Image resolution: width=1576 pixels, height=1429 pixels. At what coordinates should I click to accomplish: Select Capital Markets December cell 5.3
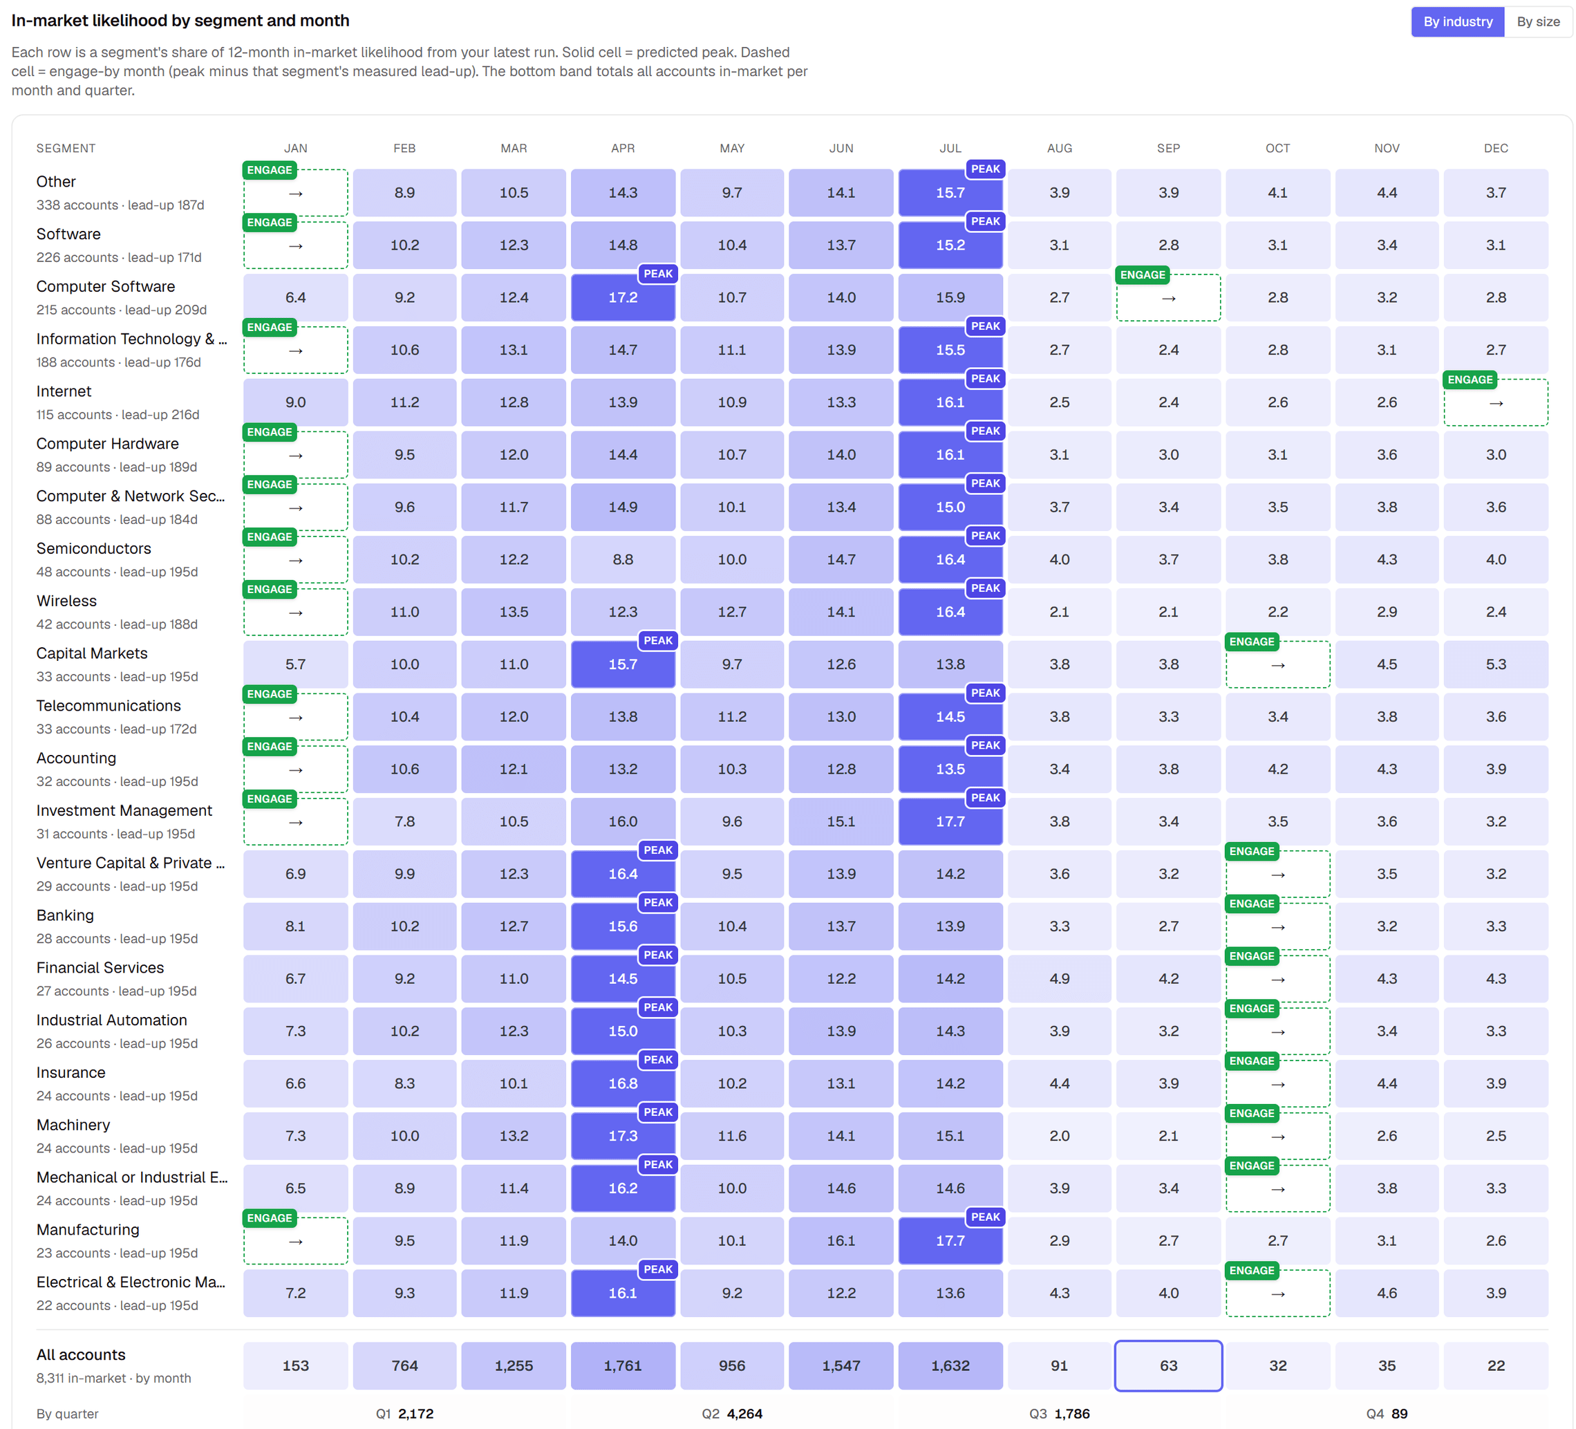tap(1496, 664)
